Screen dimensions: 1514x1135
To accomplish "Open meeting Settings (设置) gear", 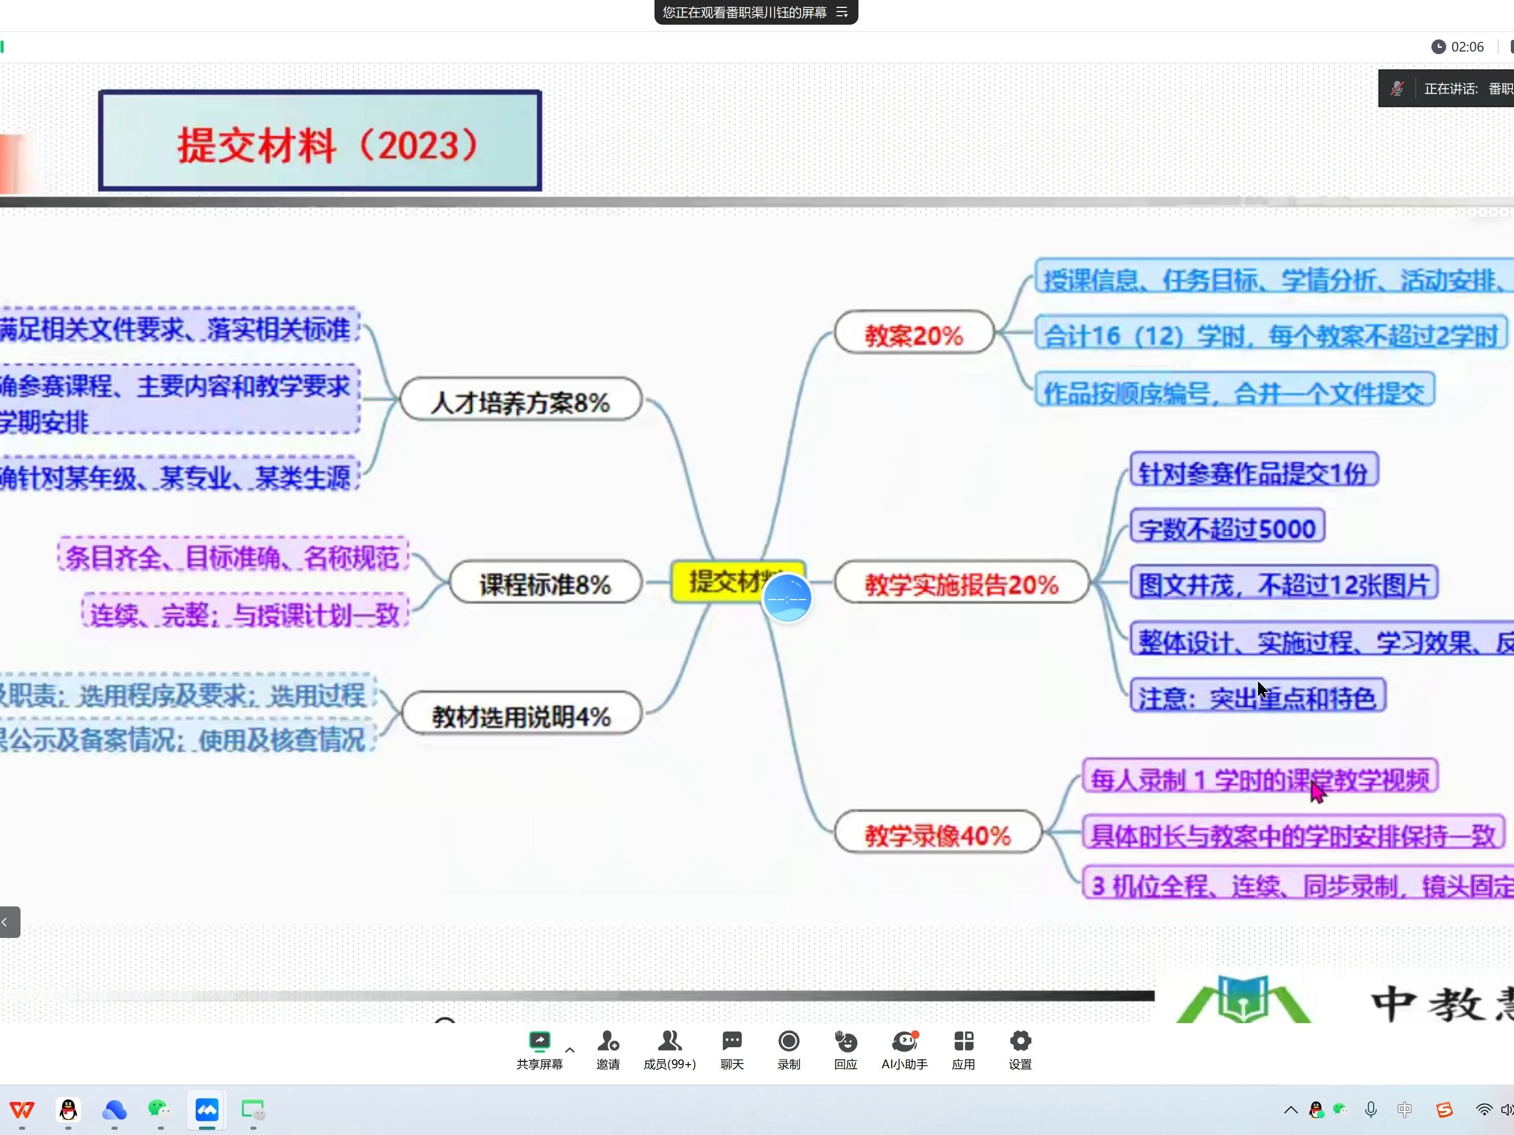I will (x=1020, y=1049).
